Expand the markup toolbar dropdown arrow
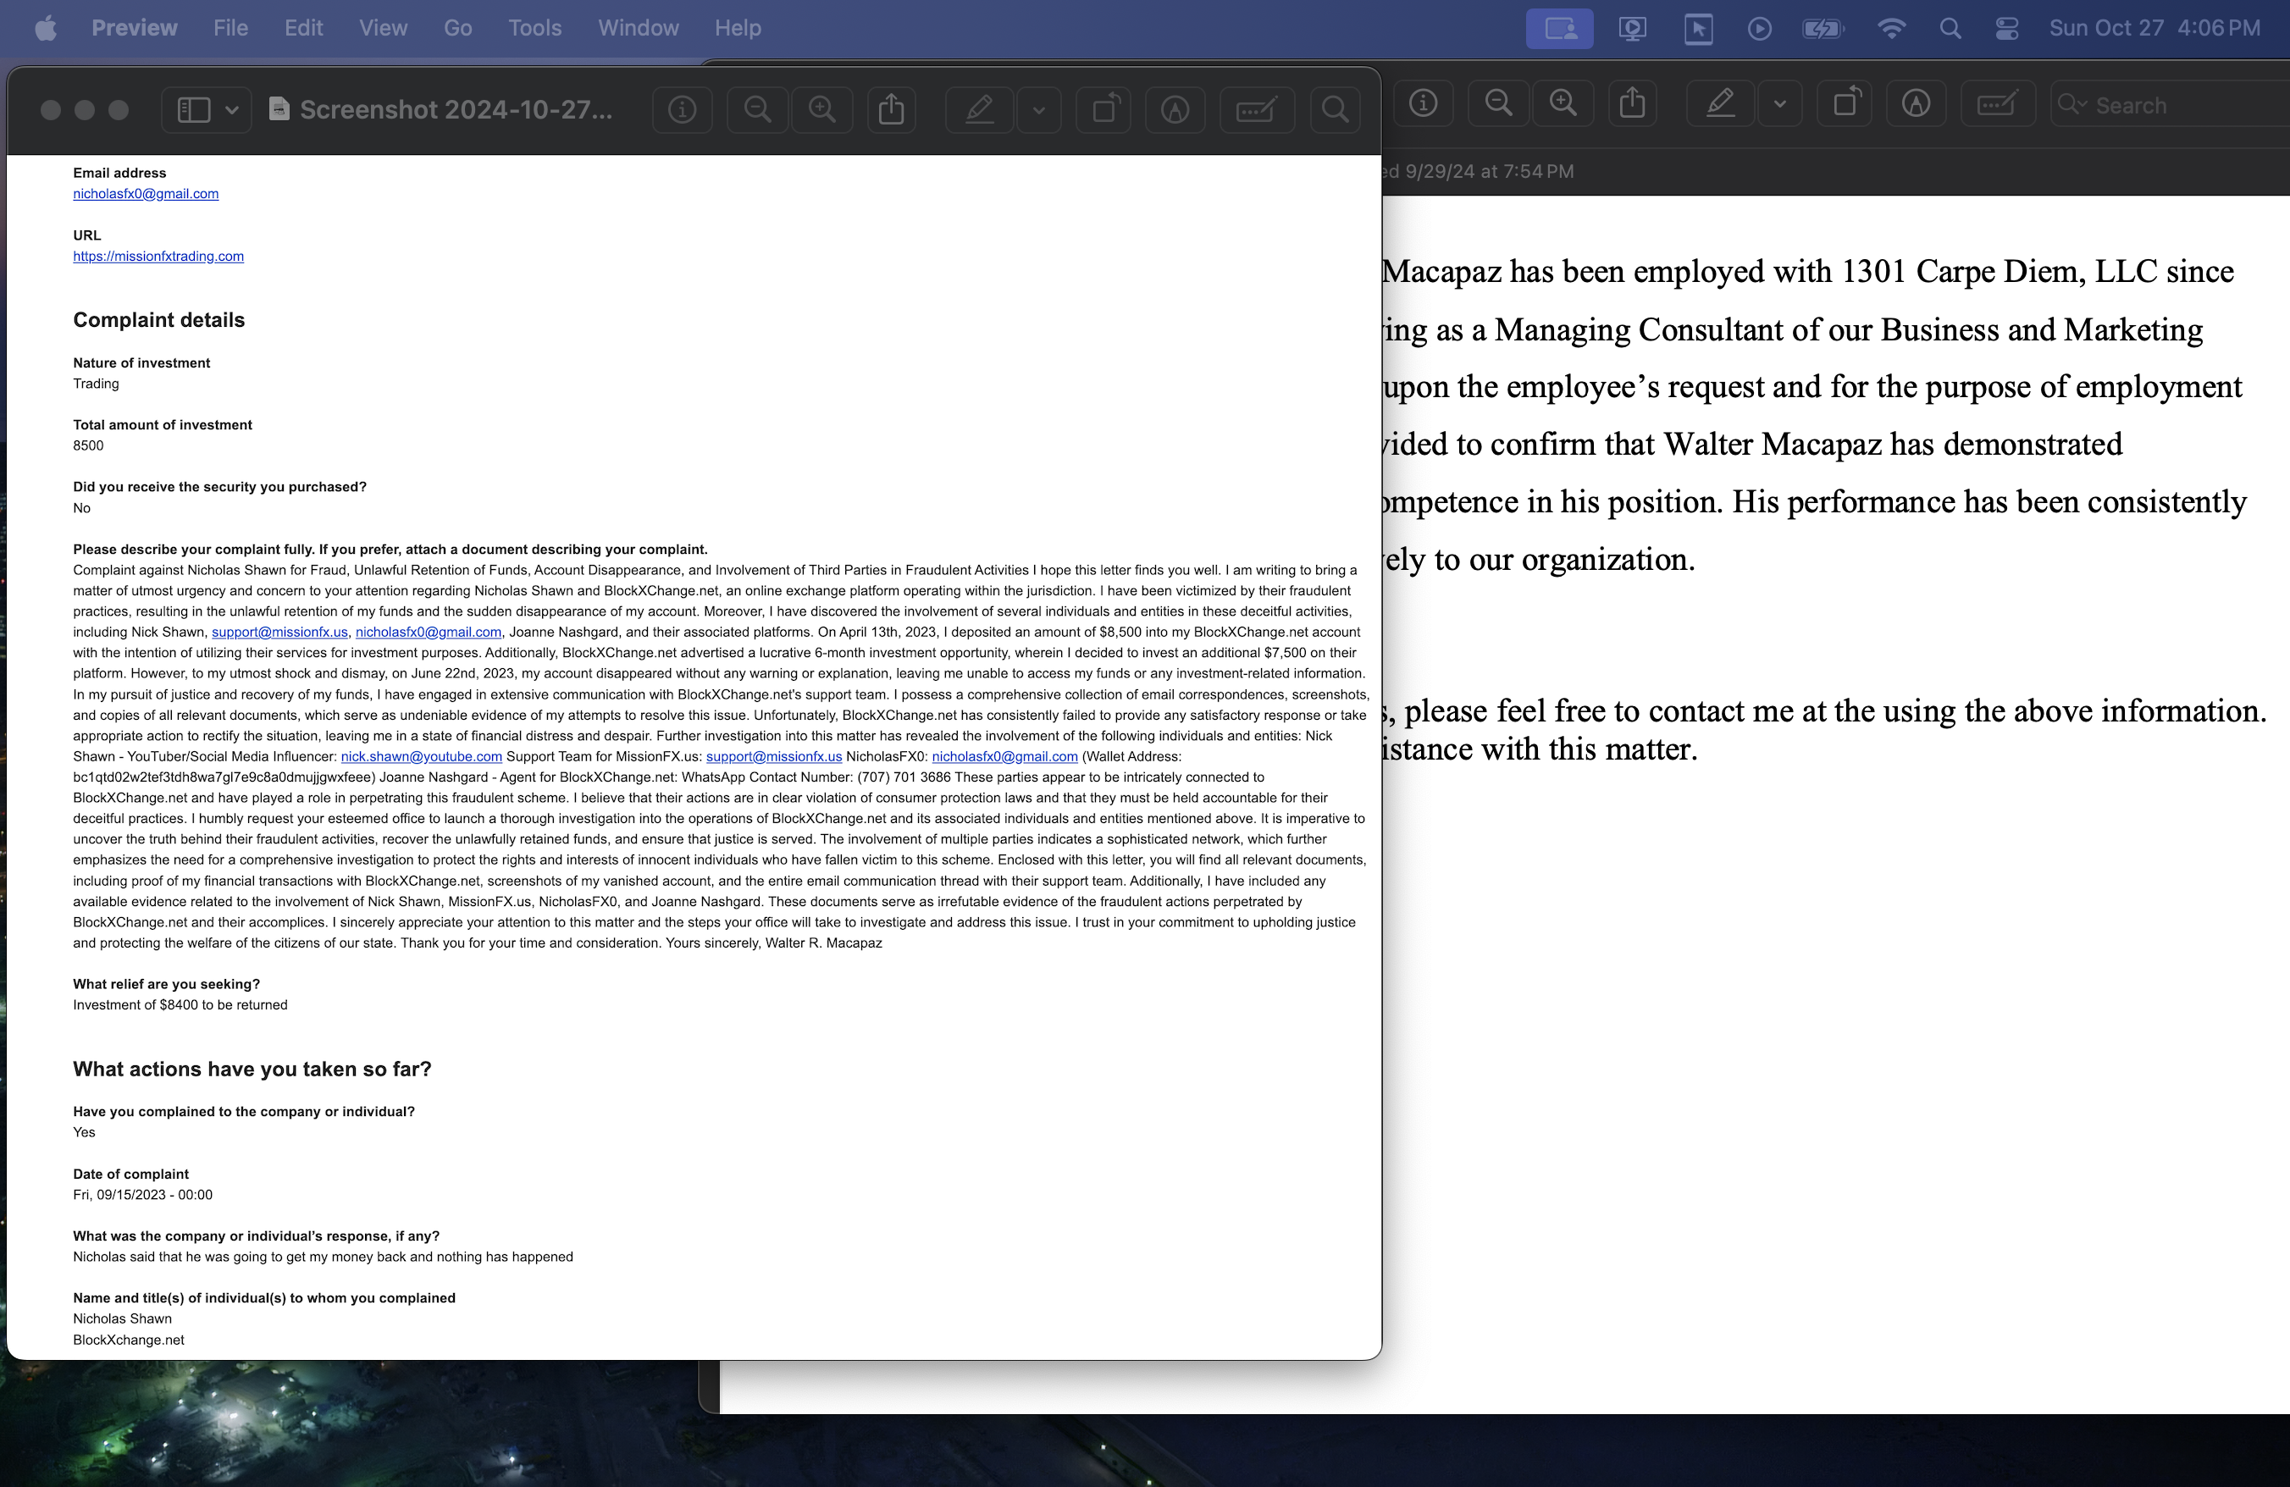The height and width of the screenshot is (1487, 2290). tap(1037, 107)
